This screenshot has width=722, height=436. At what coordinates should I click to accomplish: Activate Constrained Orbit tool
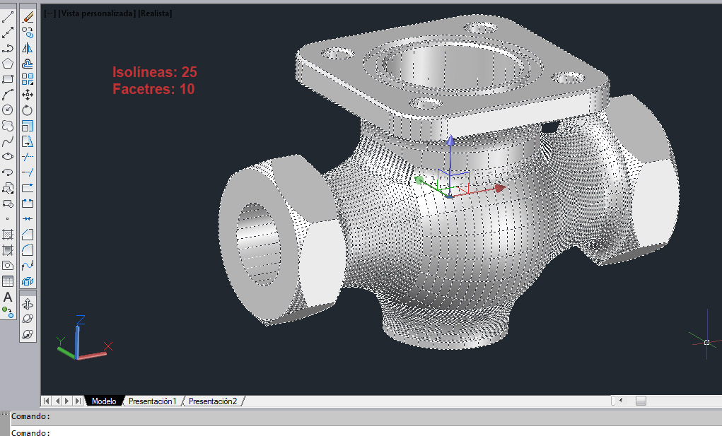[x=28, y=304]
